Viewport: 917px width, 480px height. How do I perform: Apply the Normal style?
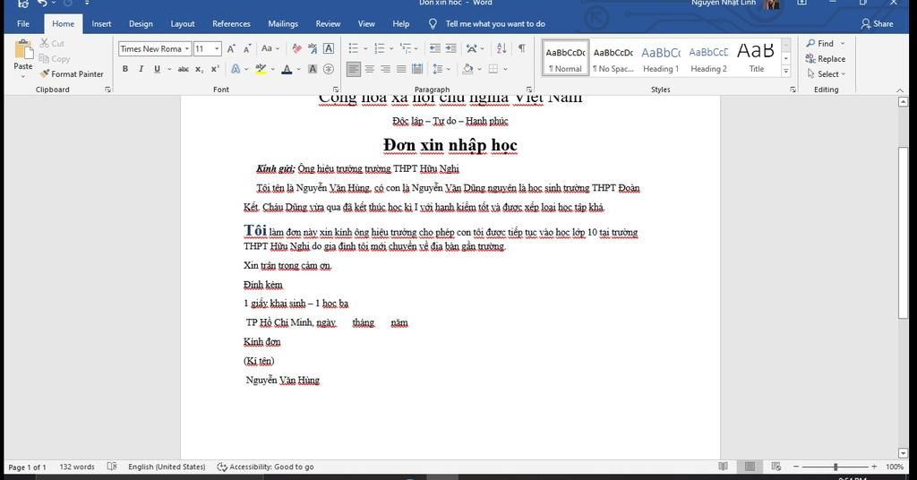565,58
